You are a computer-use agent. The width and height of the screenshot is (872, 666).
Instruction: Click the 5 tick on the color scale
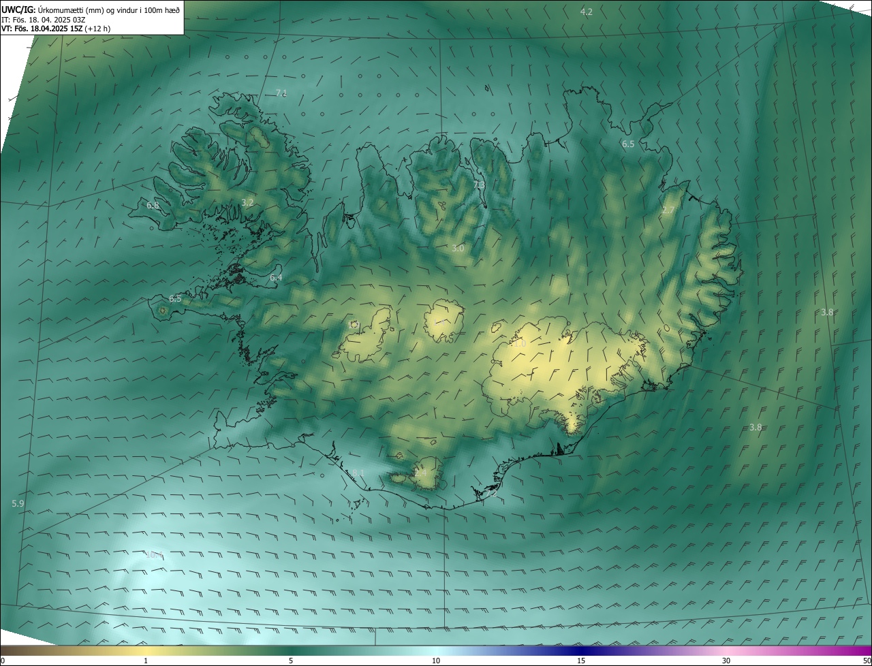tap(291, 661)
